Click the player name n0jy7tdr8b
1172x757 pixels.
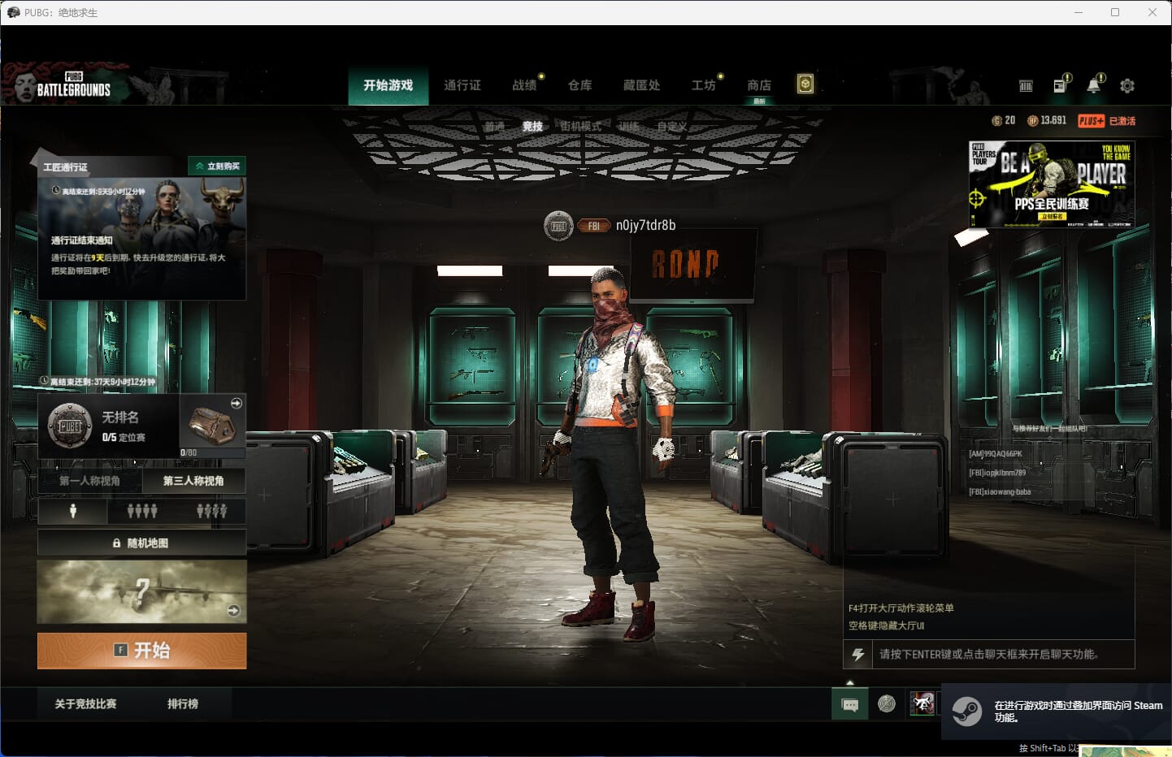point(645,226)
